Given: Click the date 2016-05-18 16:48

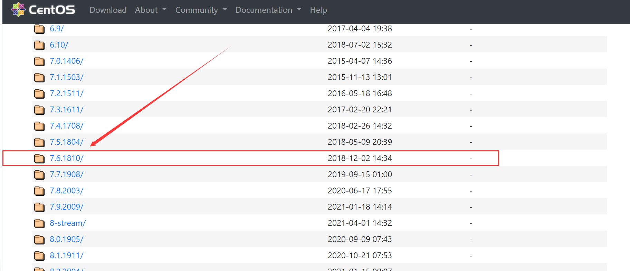Looking at the screenshot, I should click(360, 93).
